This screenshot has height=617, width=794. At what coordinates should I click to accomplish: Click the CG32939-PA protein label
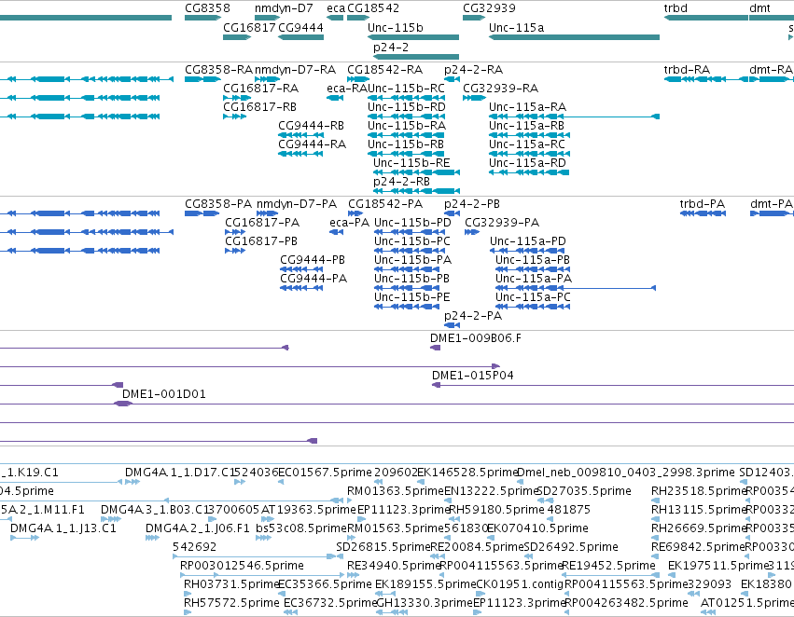click(502, 223)
